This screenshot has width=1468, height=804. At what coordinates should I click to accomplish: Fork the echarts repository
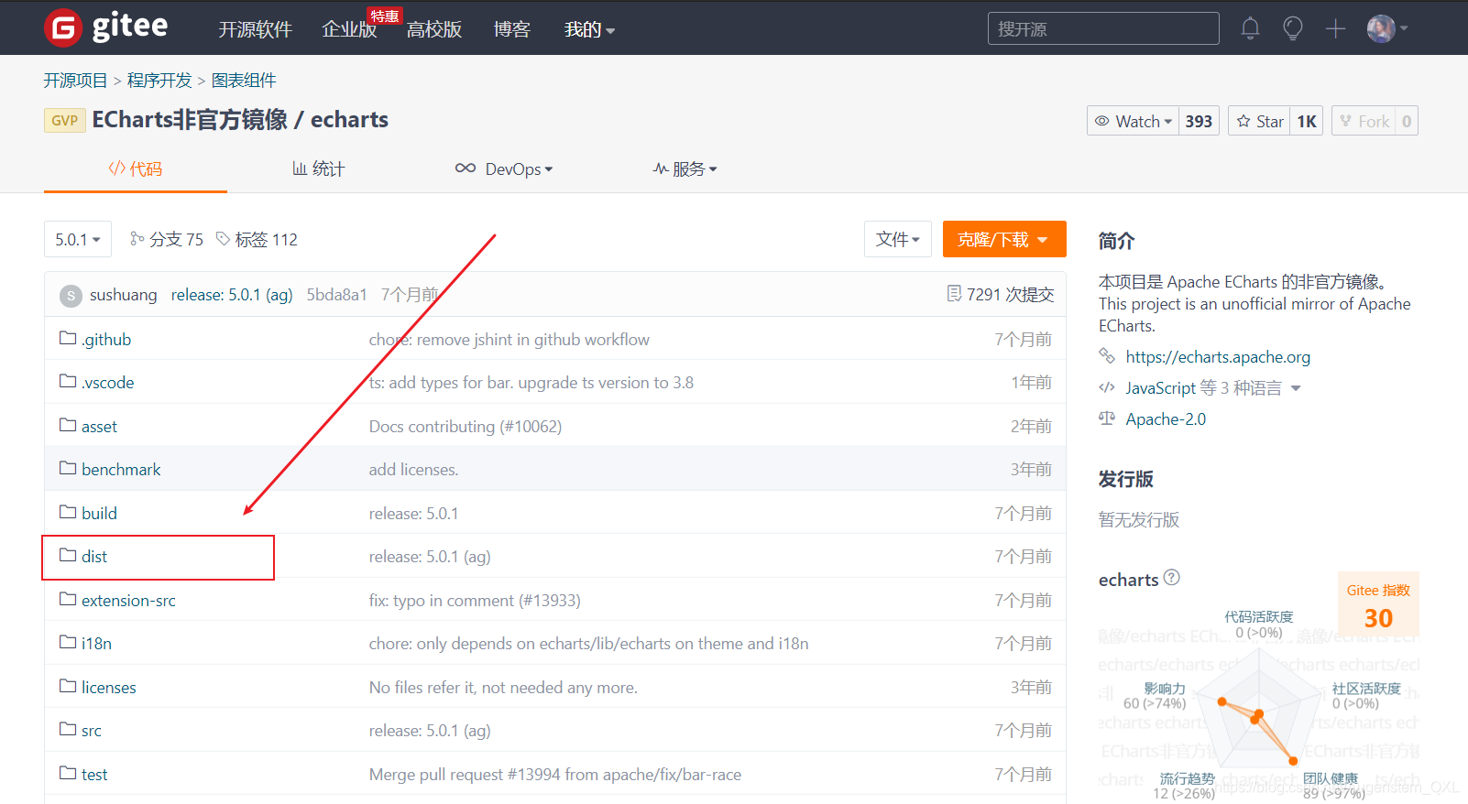1364,121
